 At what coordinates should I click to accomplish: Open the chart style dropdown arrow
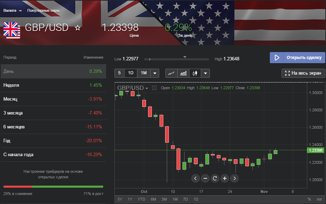pos(206,73)
